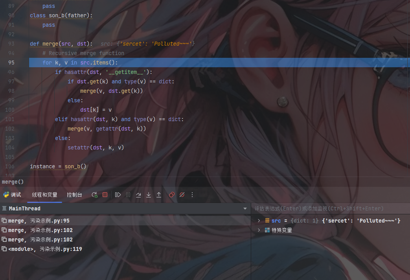Click the Pause program icon
Image resolution: width=410 pixels, height=280 pixels.
click(x=128, y=195)
